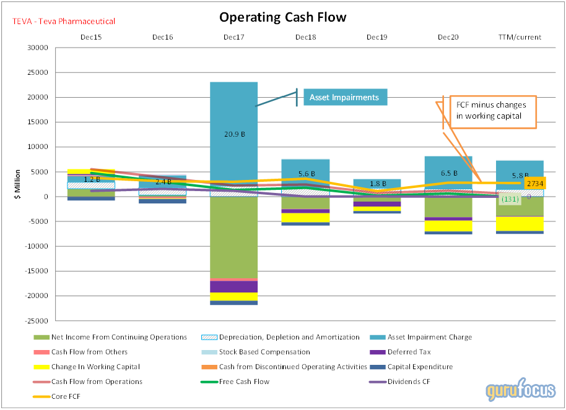The width and height of the screenshot is (566, 410).
Task: Click the Asset Impairment Charge legend swatch
Action: [x=378, y=337]
